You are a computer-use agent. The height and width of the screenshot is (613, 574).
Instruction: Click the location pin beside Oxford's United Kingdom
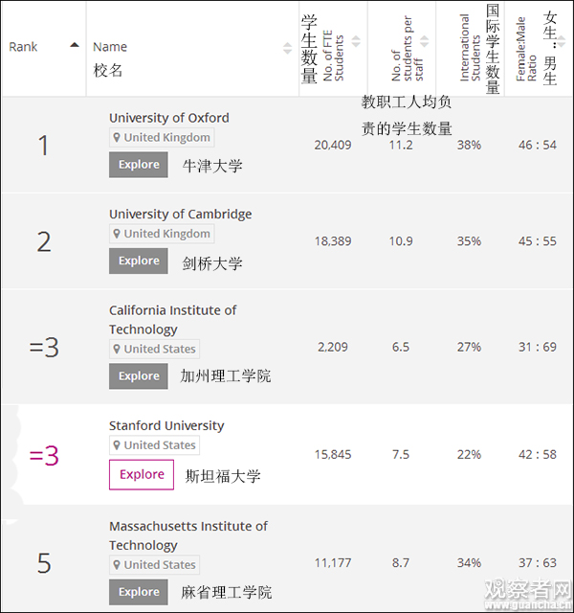click(x=118, y=138)
